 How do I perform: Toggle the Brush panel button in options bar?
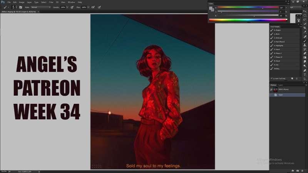pyautogui.click(x=21, y=7)
